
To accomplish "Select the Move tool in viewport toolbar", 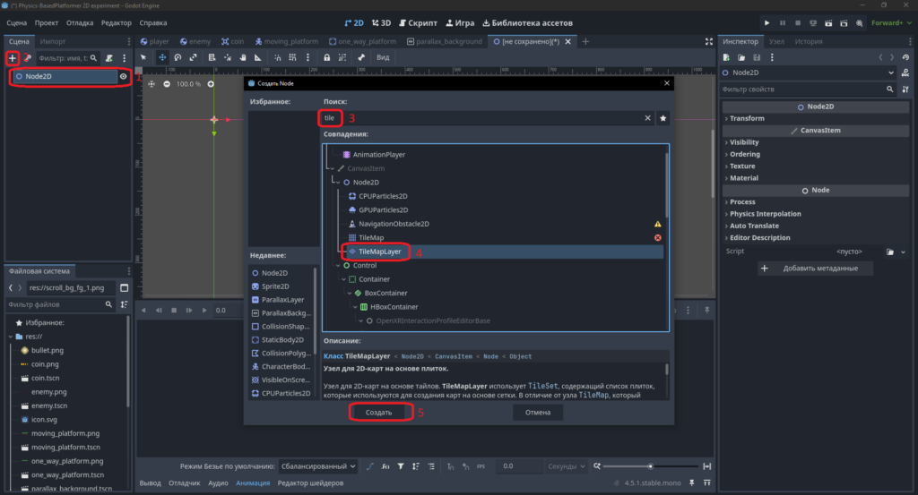I will point(162,57).
